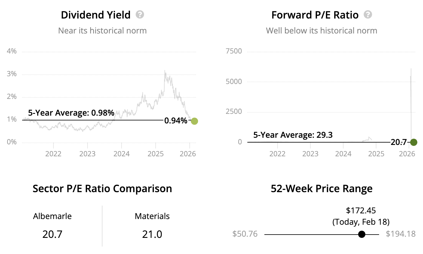Image resolution: width=423 pixels, height=254 pixels.
Task: Click the dark green current Forward P/E dot
Action: coord(413,142)
